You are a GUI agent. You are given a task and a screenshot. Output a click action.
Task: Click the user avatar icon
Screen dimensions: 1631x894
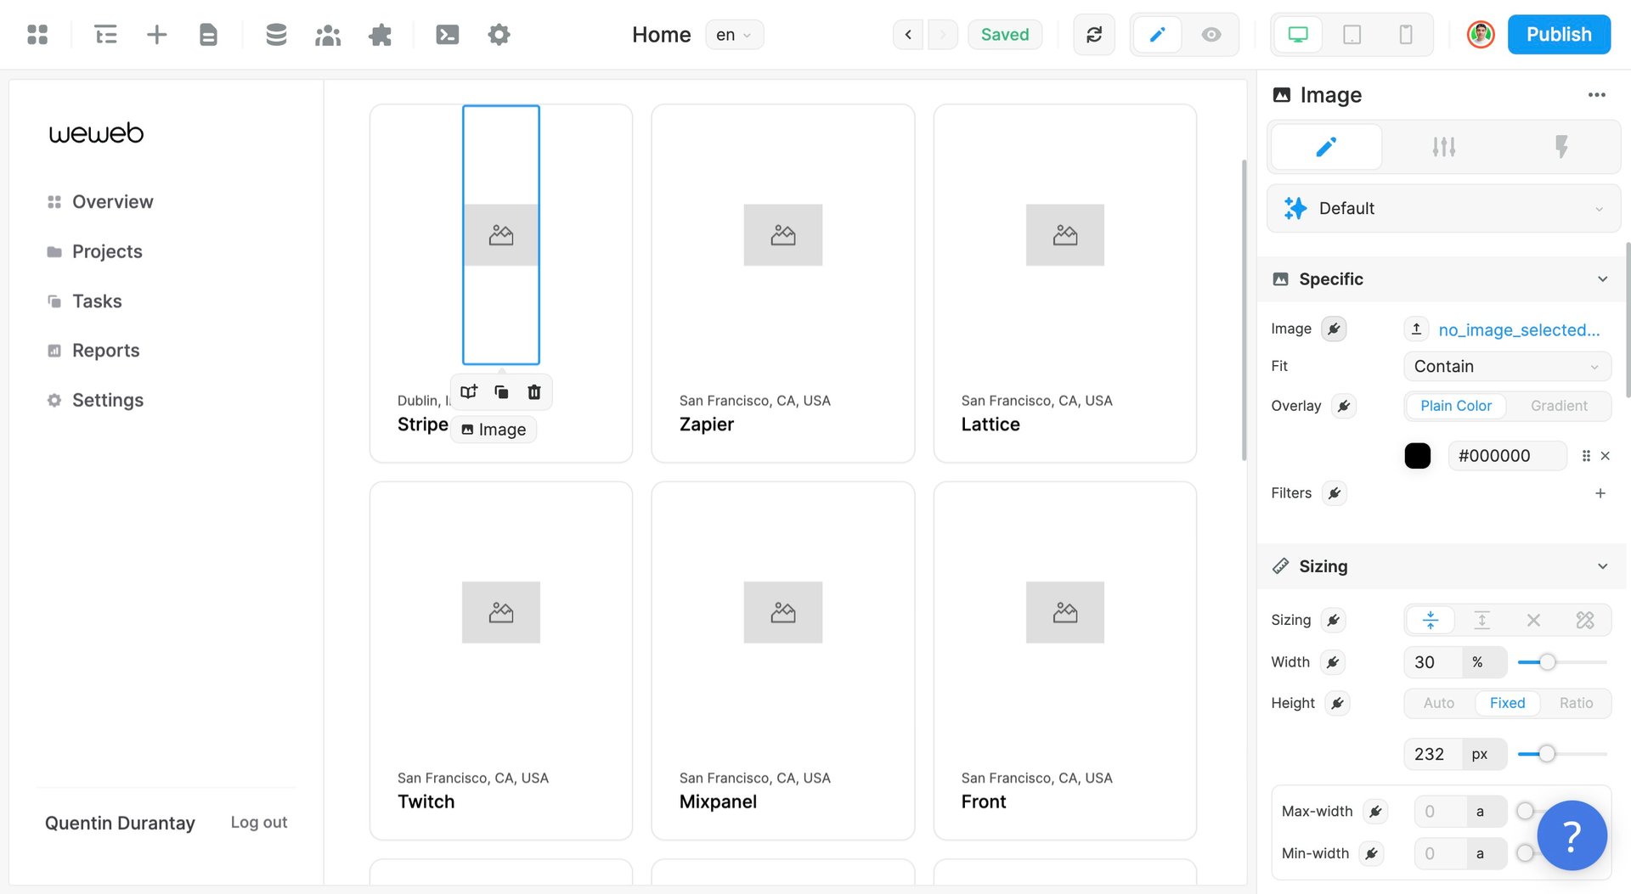[1481, 35]
